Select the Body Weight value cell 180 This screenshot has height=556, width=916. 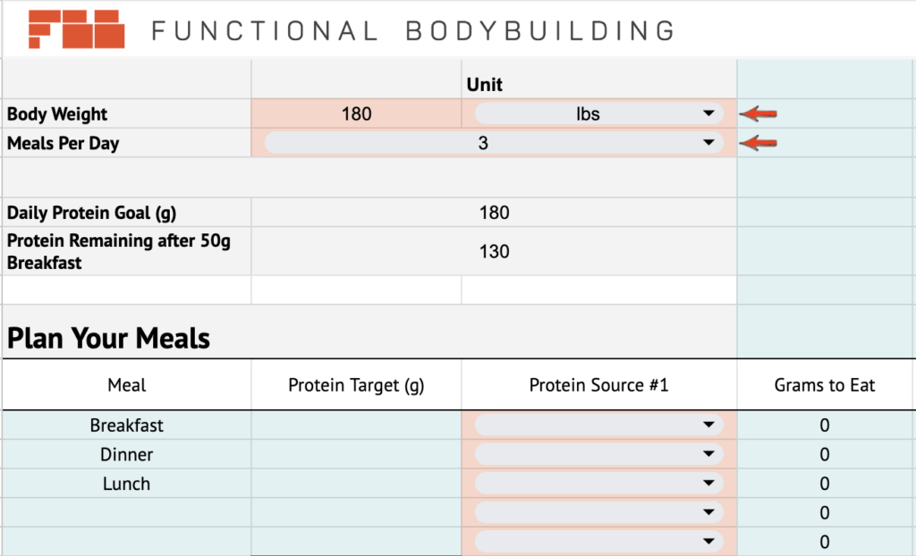[356, 114]
